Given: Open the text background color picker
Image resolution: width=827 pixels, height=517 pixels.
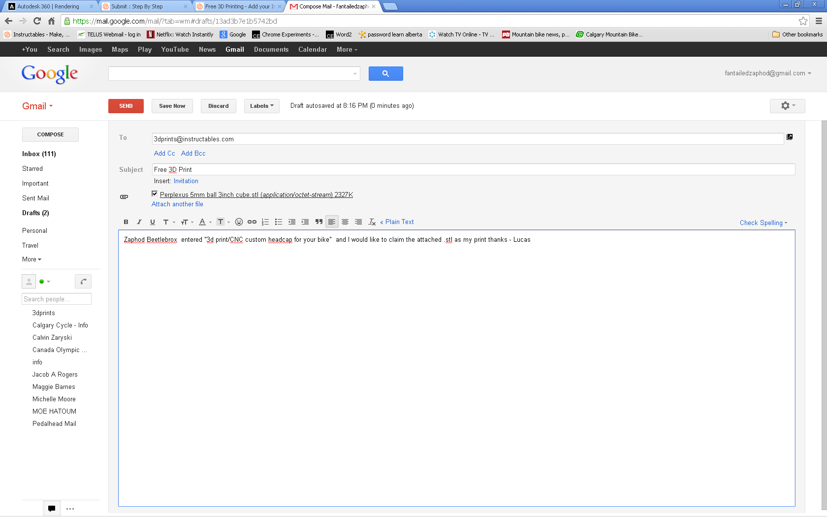Looking at the screenshot, I should point(223,222).
